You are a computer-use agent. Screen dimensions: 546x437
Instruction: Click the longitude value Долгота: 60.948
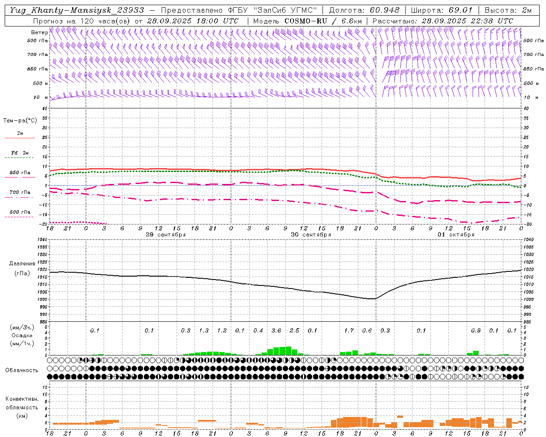[x=364, y=10]
